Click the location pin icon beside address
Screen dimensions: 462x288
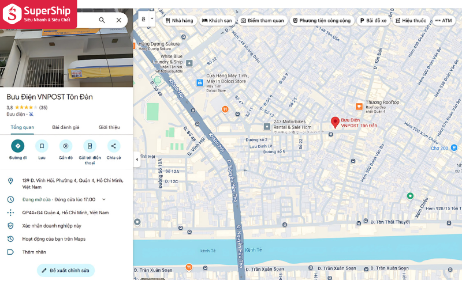[10, 181]
